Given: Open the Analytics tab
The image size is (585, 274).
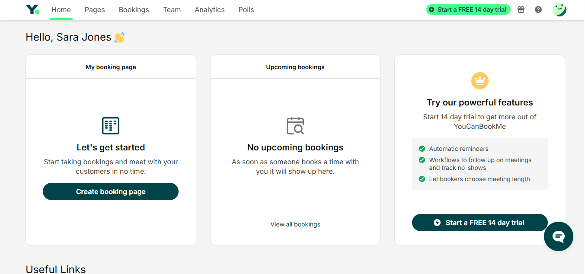Looking at the screenshot, I should [210, 10].
